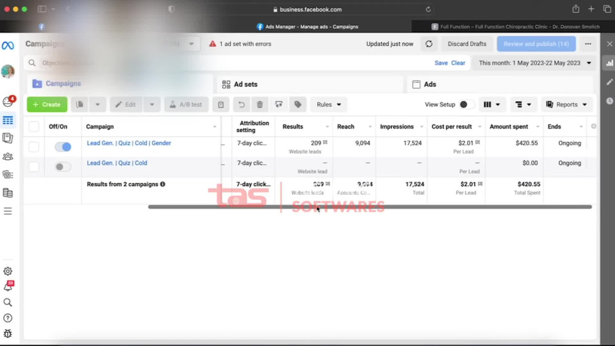Open the Breakdown dropdown
Viewport: 615px width, 346px height.
point(523,104)
